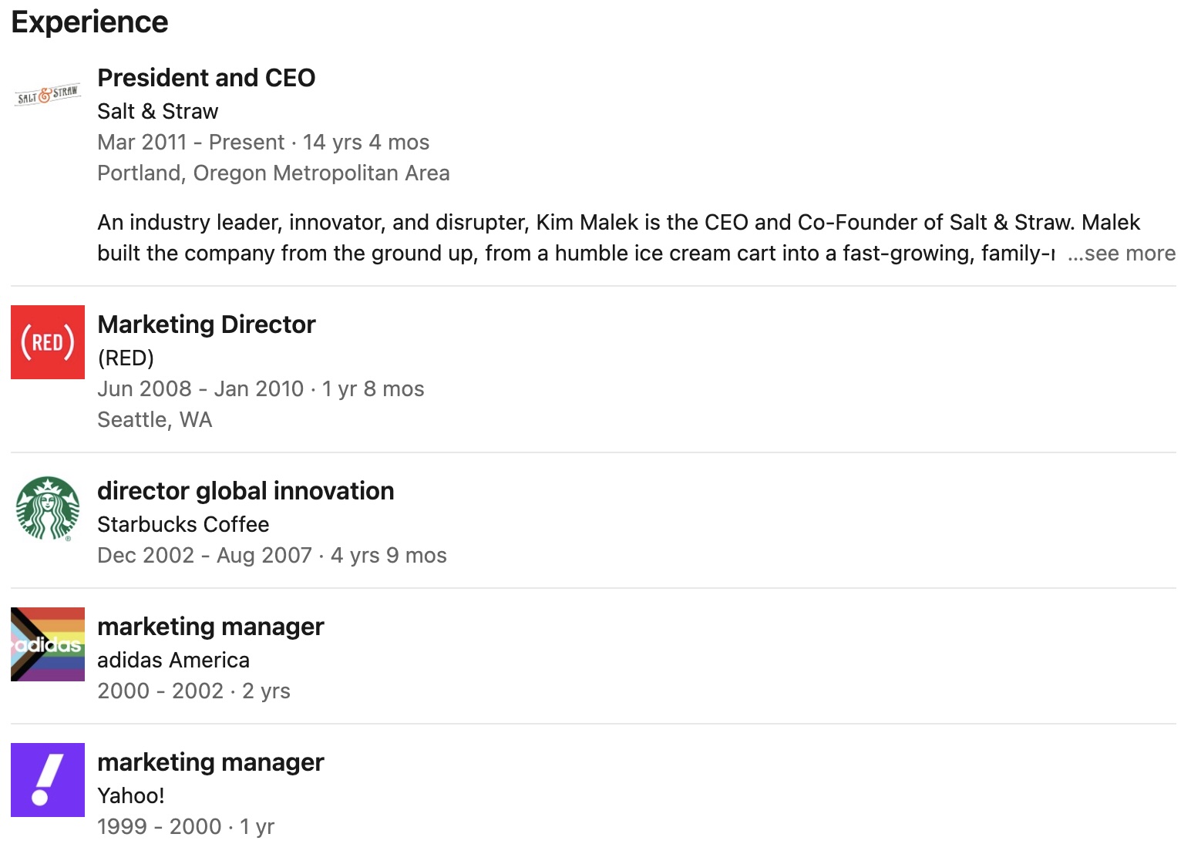Select the adidas America company name
Viewport: 1201px width, 854px height.
coord(173,661)
